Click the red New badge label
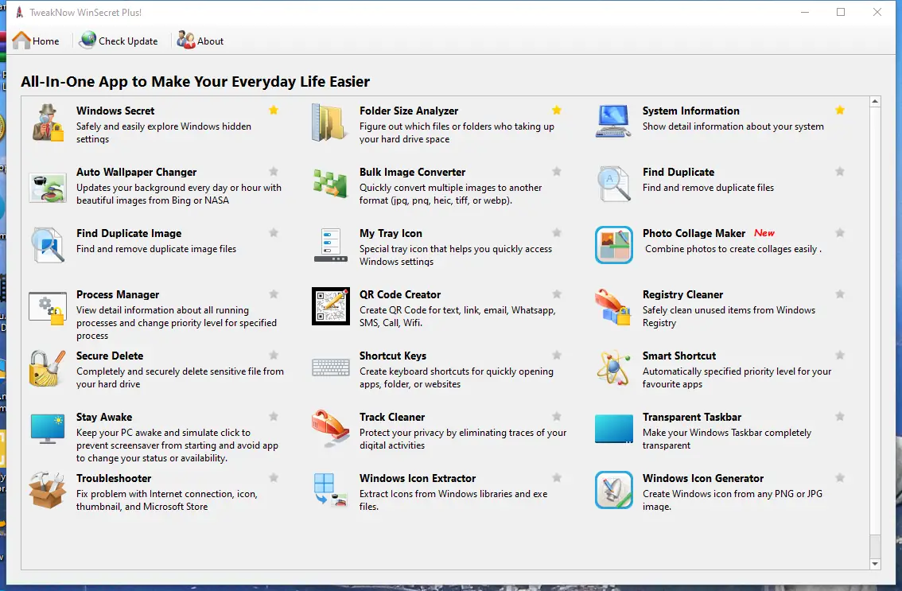The image size is (902, 591). tap(764, 233)
